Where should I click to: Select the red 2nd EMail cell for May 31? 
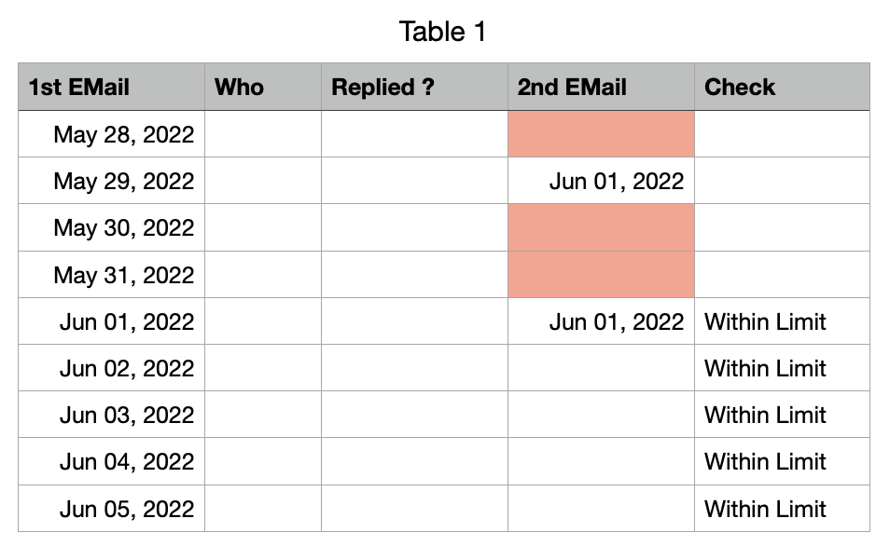[x=601, y=275]
